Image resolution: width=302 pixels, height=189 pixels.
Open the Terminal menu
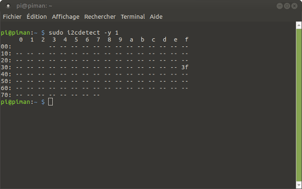tap(133, 17)
